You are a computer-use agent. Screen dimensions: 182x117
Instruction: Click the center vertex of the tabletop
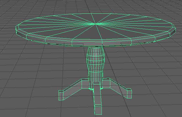[x=96, y=24]
